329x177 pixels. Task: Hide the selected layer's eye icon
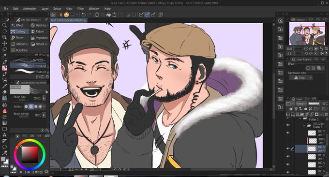pos(288,148)
